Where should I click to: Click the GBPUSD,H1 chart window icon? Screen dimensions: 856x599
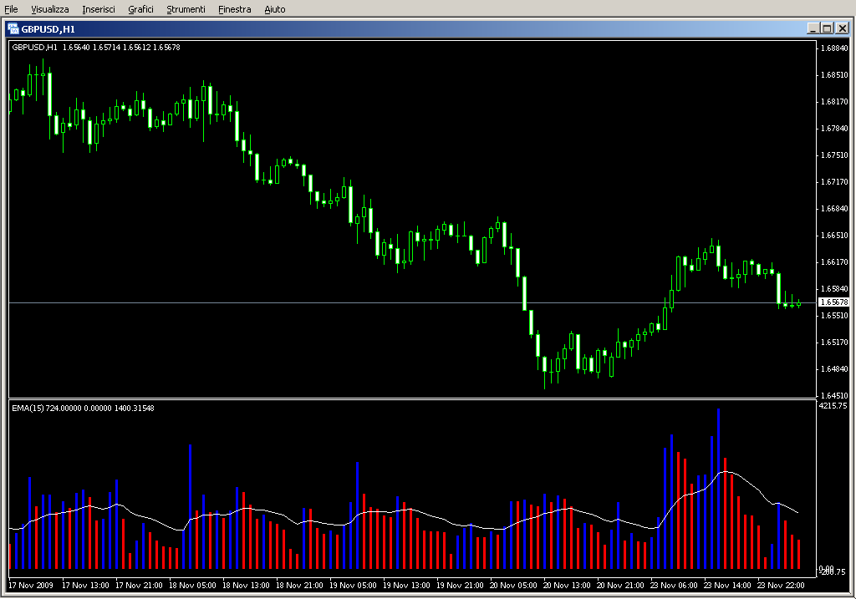[13, 29]
